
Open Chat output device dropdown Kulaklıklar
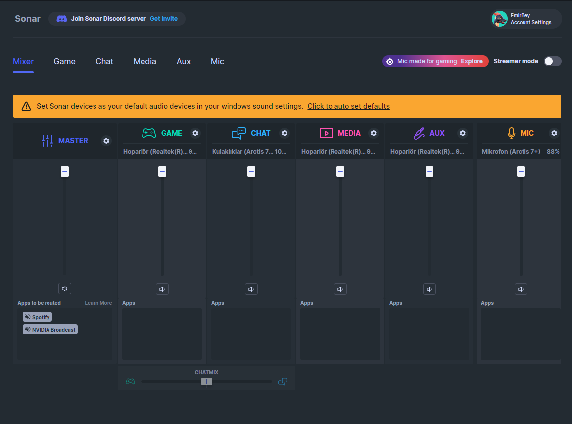point(250,152)
